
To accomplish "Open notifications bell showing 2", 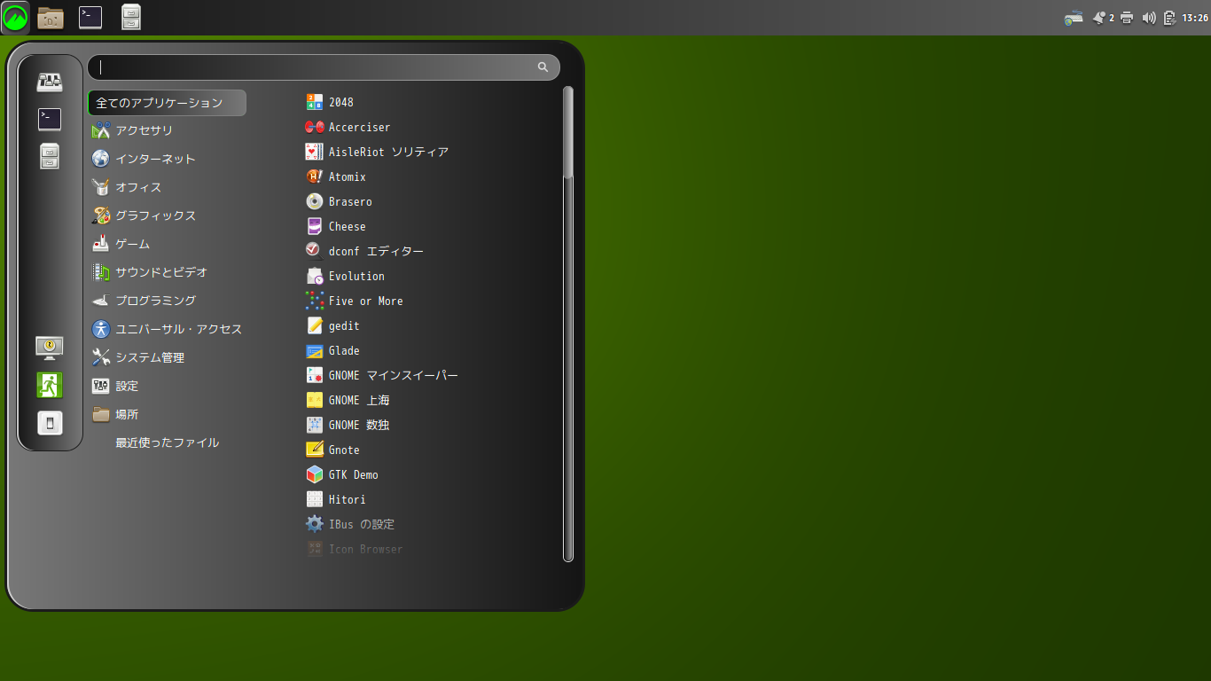I will click(1104, 18).
